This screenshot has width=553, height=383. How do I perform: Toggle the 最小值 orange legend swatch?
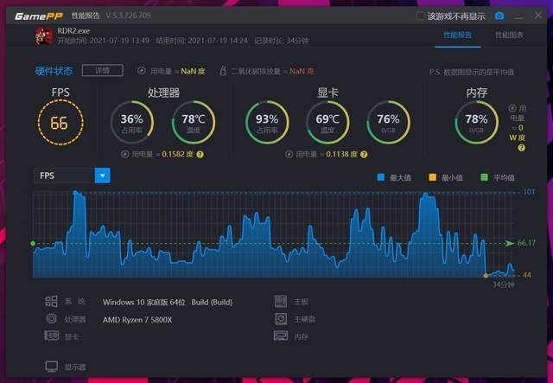432,177
